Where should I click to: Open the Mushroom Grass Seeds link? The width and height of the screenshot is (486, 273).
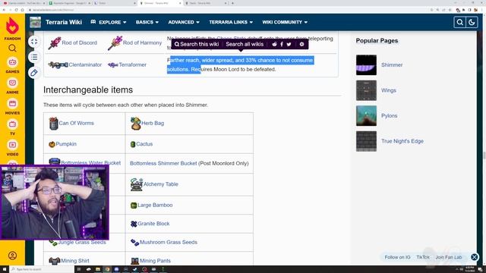point(169,242)
